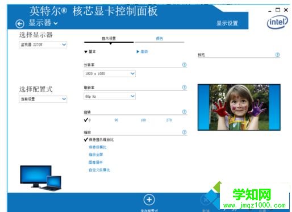
Task: Collapse the 基本 settings section
Action: pyautogui.click(x=90, y=52)
